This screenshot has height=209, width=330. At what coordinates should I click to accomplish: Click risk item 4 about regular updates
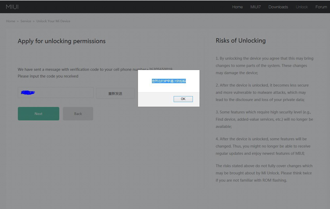click(263, 146)
